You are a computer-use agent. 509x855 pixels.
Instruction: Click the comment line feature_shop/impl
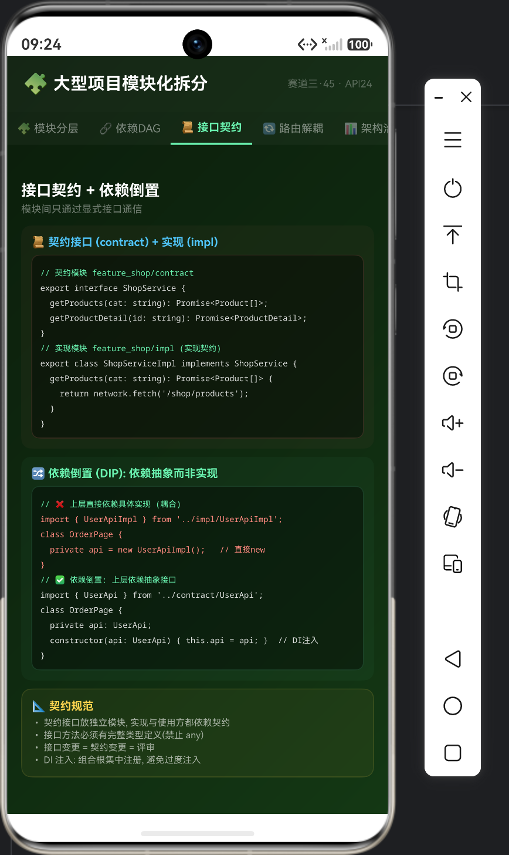point(131,348)
